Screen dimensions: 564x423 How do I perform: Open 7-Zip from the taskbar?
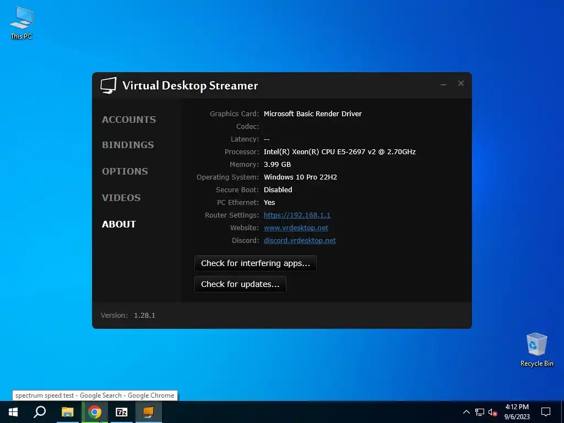pos(122,412)
